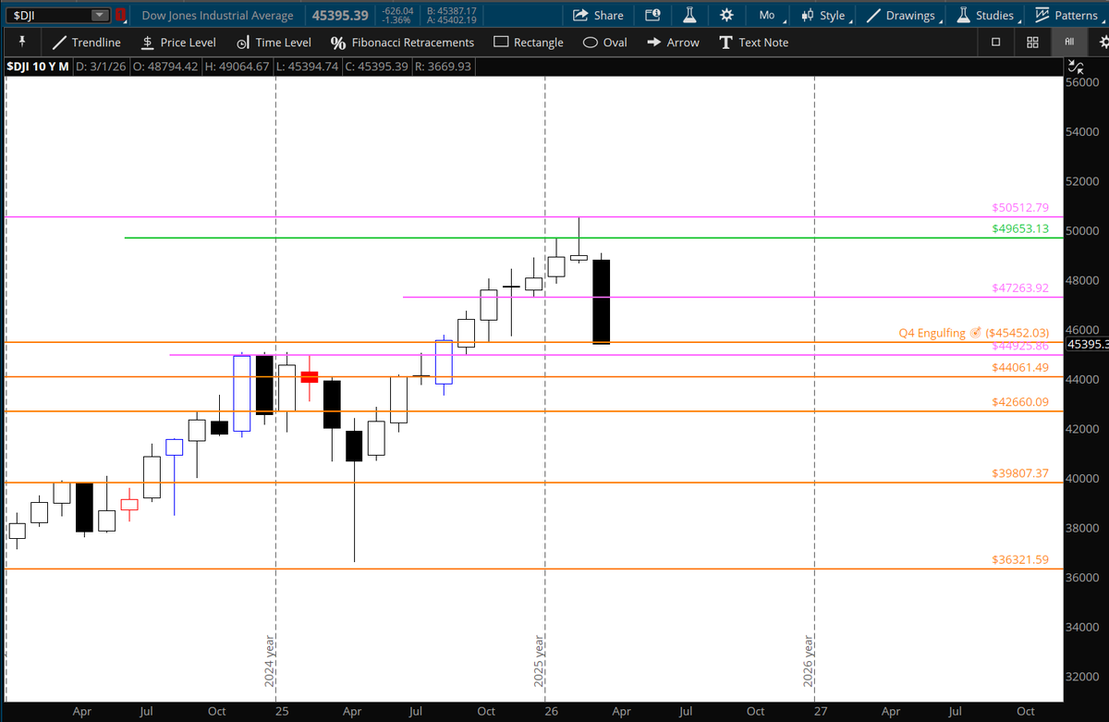Viewport: 1109px width, 722px height.
Task: Click the last price 45395.39 in header
Action: [x=340, y=16]
